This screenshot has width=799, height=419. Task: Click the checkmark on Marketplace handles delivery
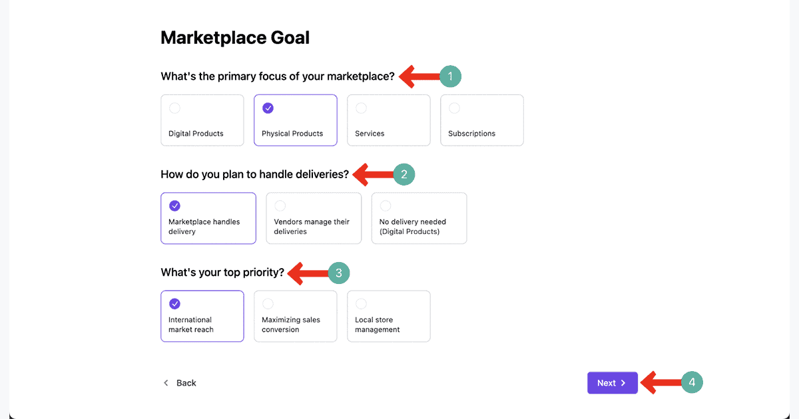[174, 206]
